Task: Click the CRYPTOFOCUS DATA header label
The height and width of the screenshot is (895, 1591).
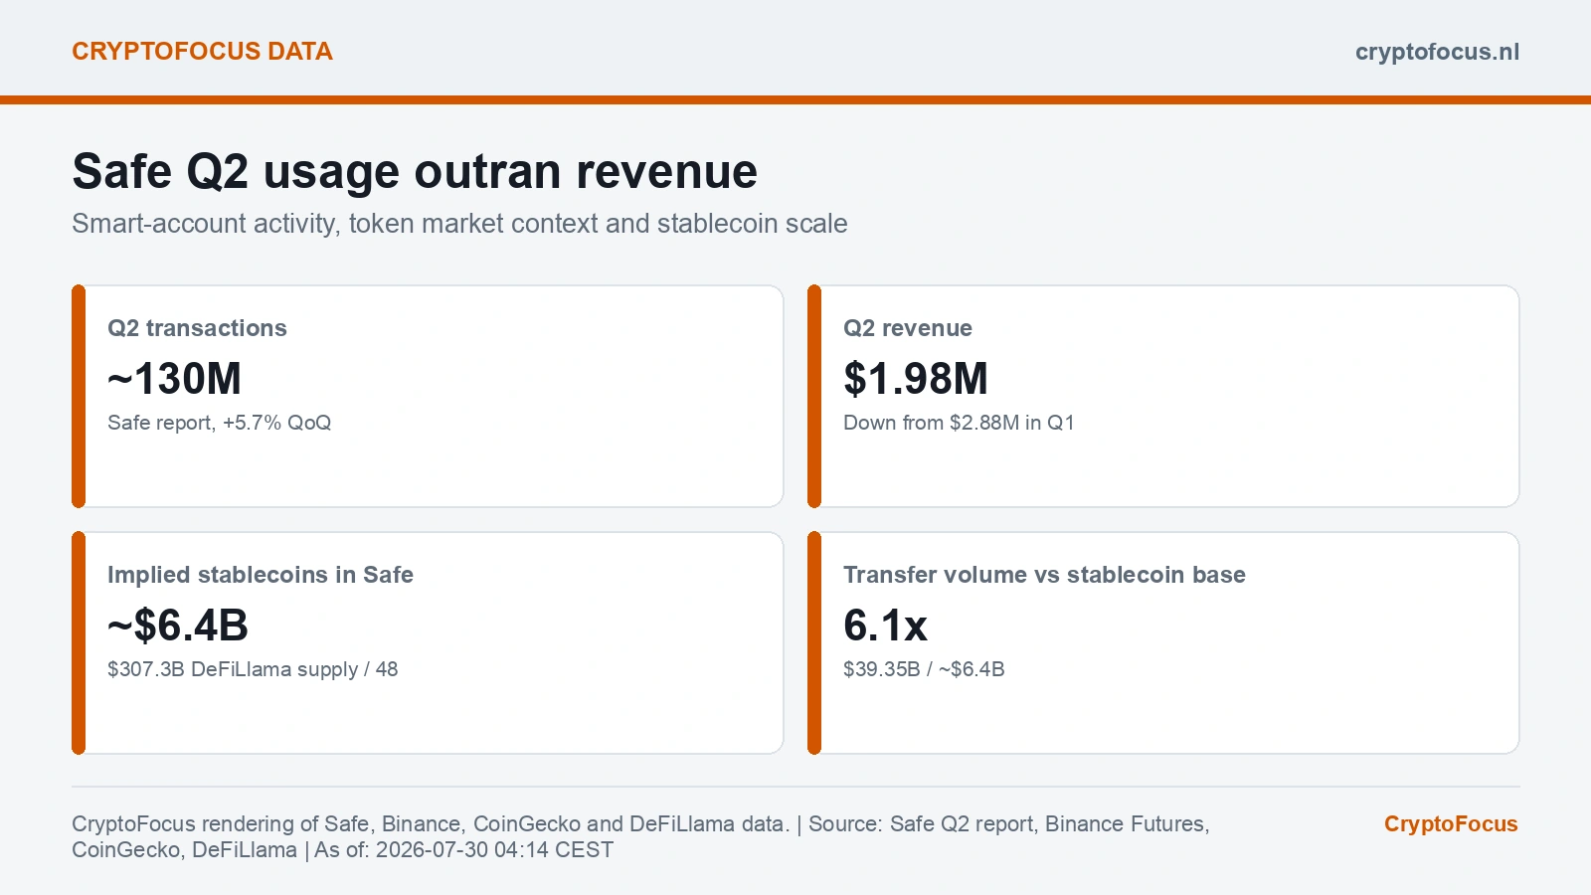Action: (x=202, y=52)
